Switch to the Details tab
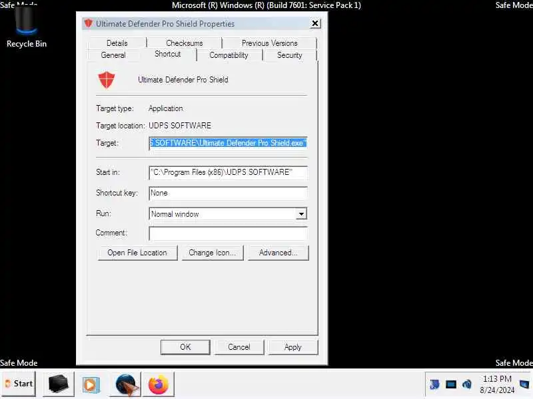Image resolution: width=533 pixels, height=399 pixels. pyautogui.click(x=117, y=43)
